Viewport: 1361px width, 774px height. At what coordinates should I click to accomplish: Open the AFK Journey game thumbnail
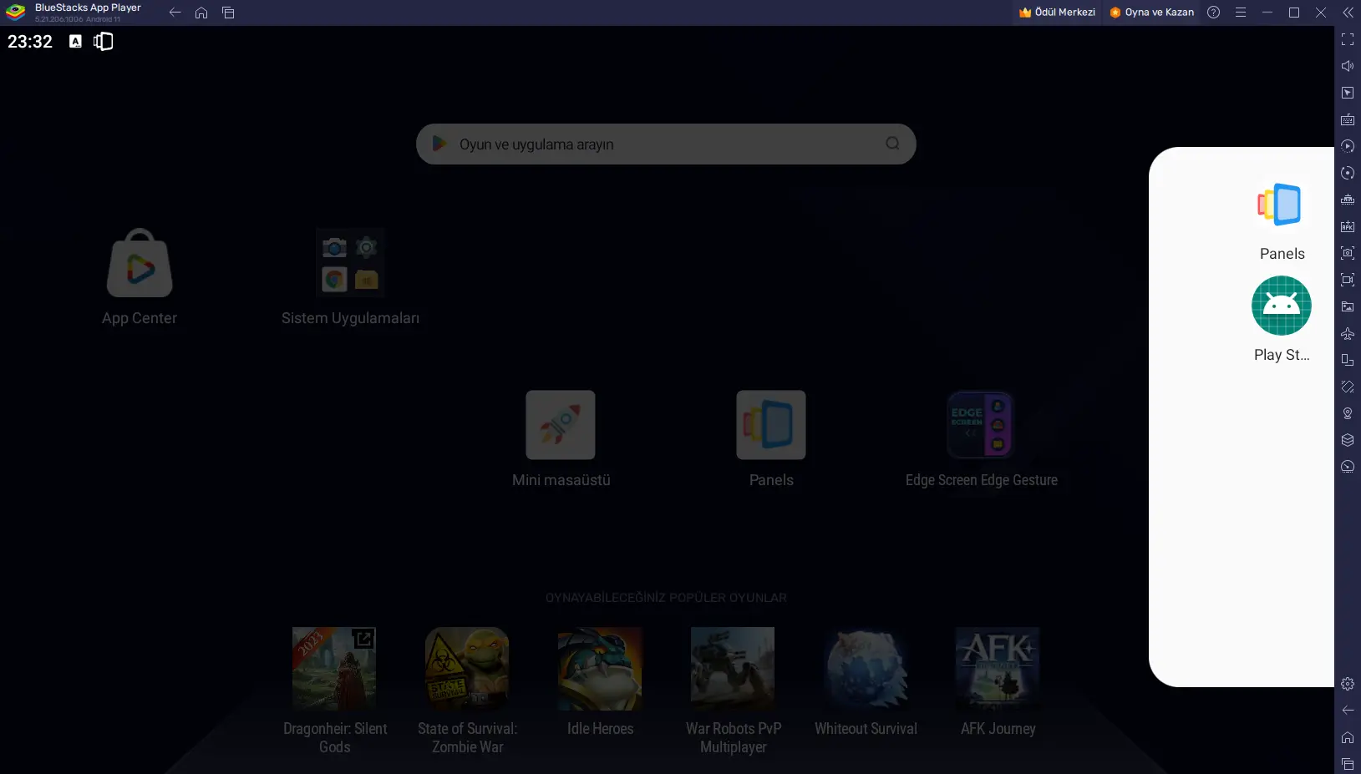(998, 669)
